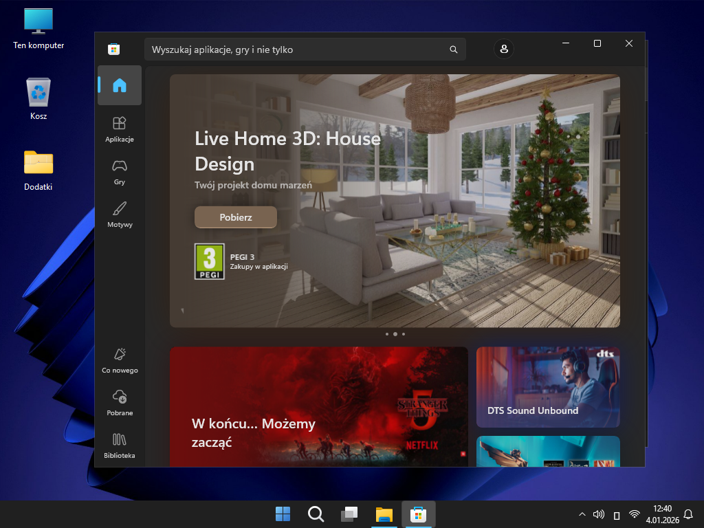
Task: Click the search magnifier icon in Store
Action: click(453, 49)
